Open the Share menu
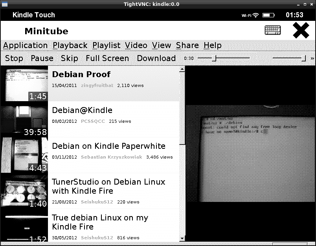Viewport: 316px width, 246px height. point(187,45)
